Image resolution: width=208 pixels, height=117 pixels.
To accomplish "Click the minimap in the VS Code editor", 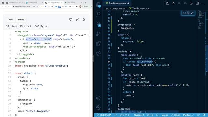I will point(201,20).
